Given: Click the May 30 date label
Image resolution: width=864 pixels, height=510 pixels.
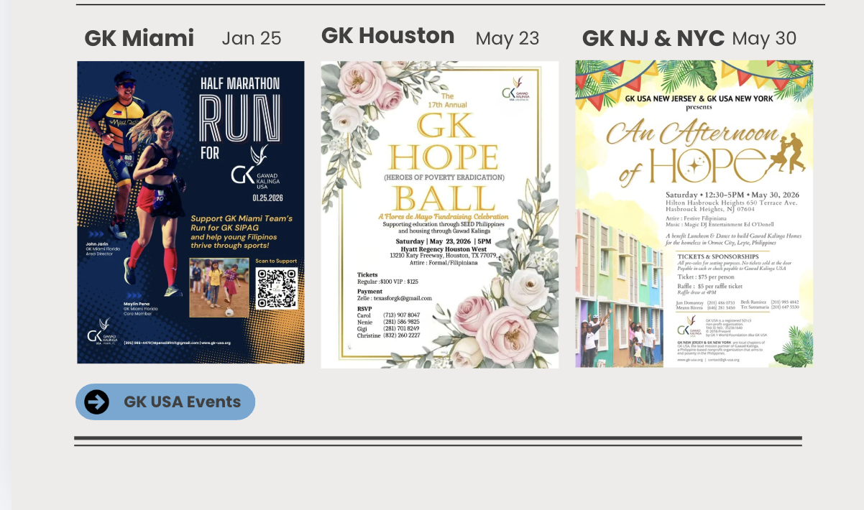Looking at the screenshot, I should pyautogui.click(x=764, y=38).
